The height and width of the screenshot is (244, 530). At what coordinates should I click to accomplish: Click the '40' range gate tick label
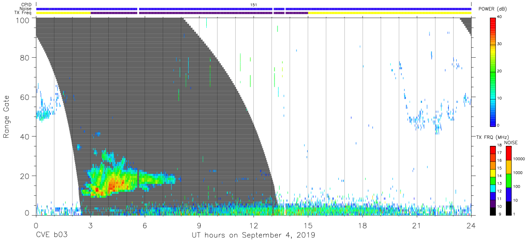[x=25, y=136]
